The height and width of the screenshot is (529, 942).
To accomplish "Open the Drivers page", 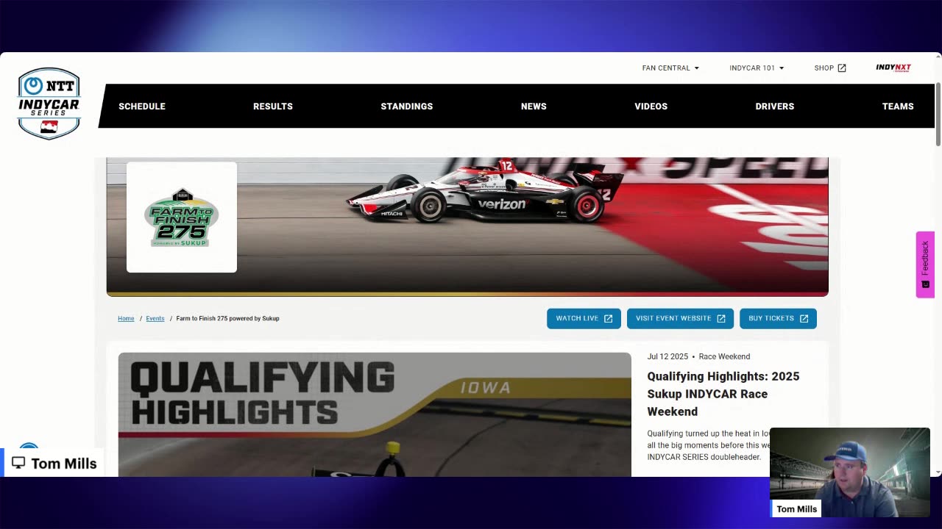I will pos(775,107).
